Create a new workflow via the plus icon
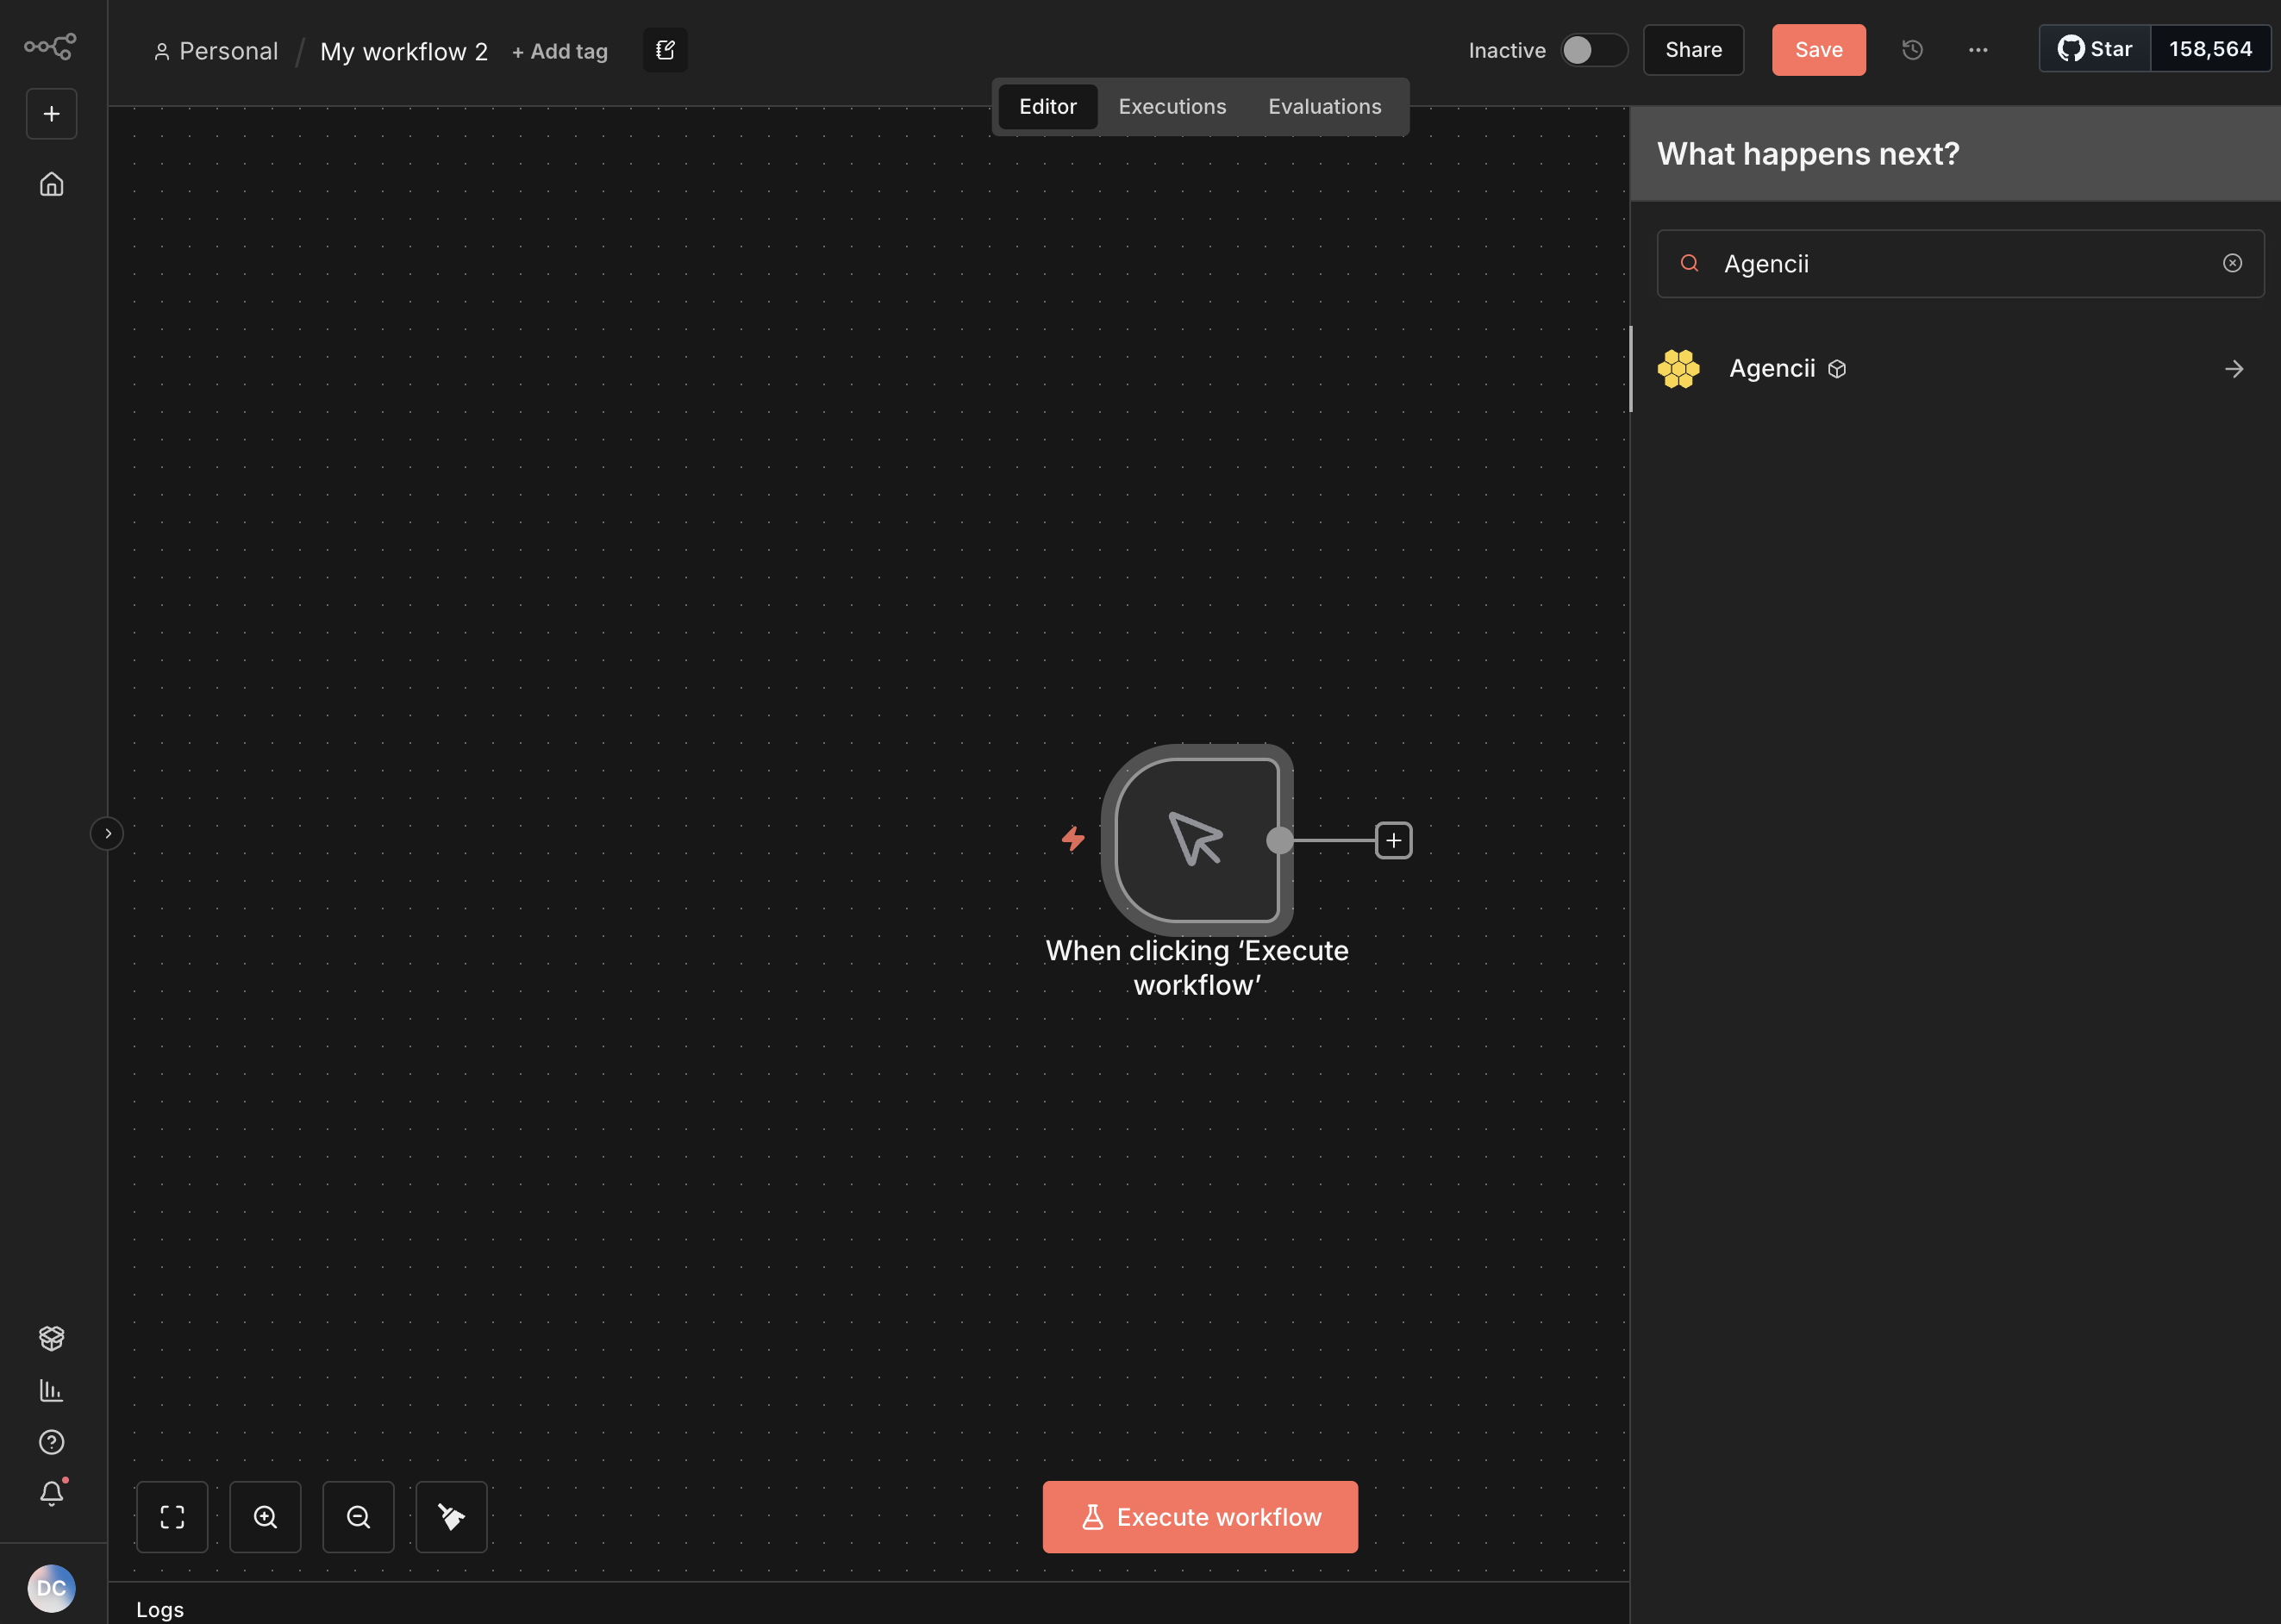Image resolution: width=2281 pixels, height=1624 pixels. pyautogui.click(x=50, y=113)
